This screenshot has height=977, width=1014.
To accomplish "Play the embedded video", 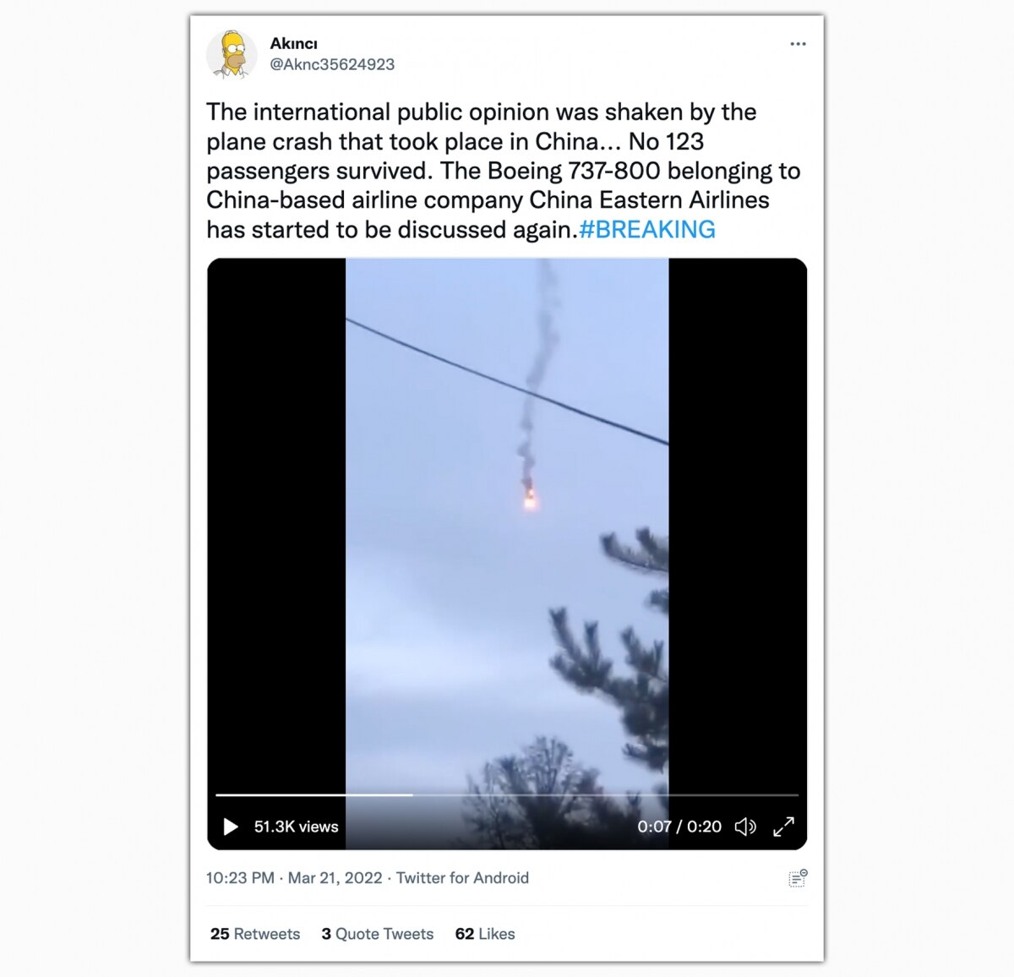I will tap(230, 827).
